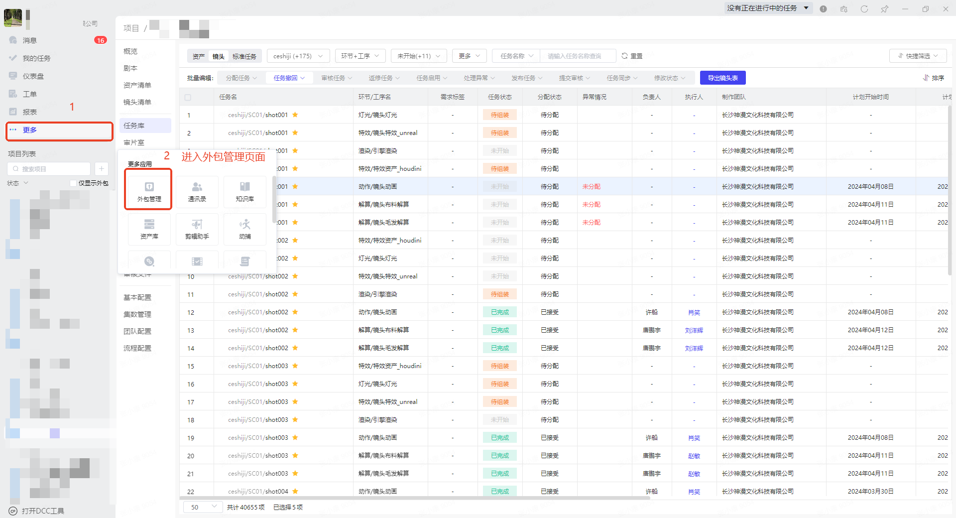
Task: Open the 知识库 knowledge base app
Action: [x=244, y=191]
